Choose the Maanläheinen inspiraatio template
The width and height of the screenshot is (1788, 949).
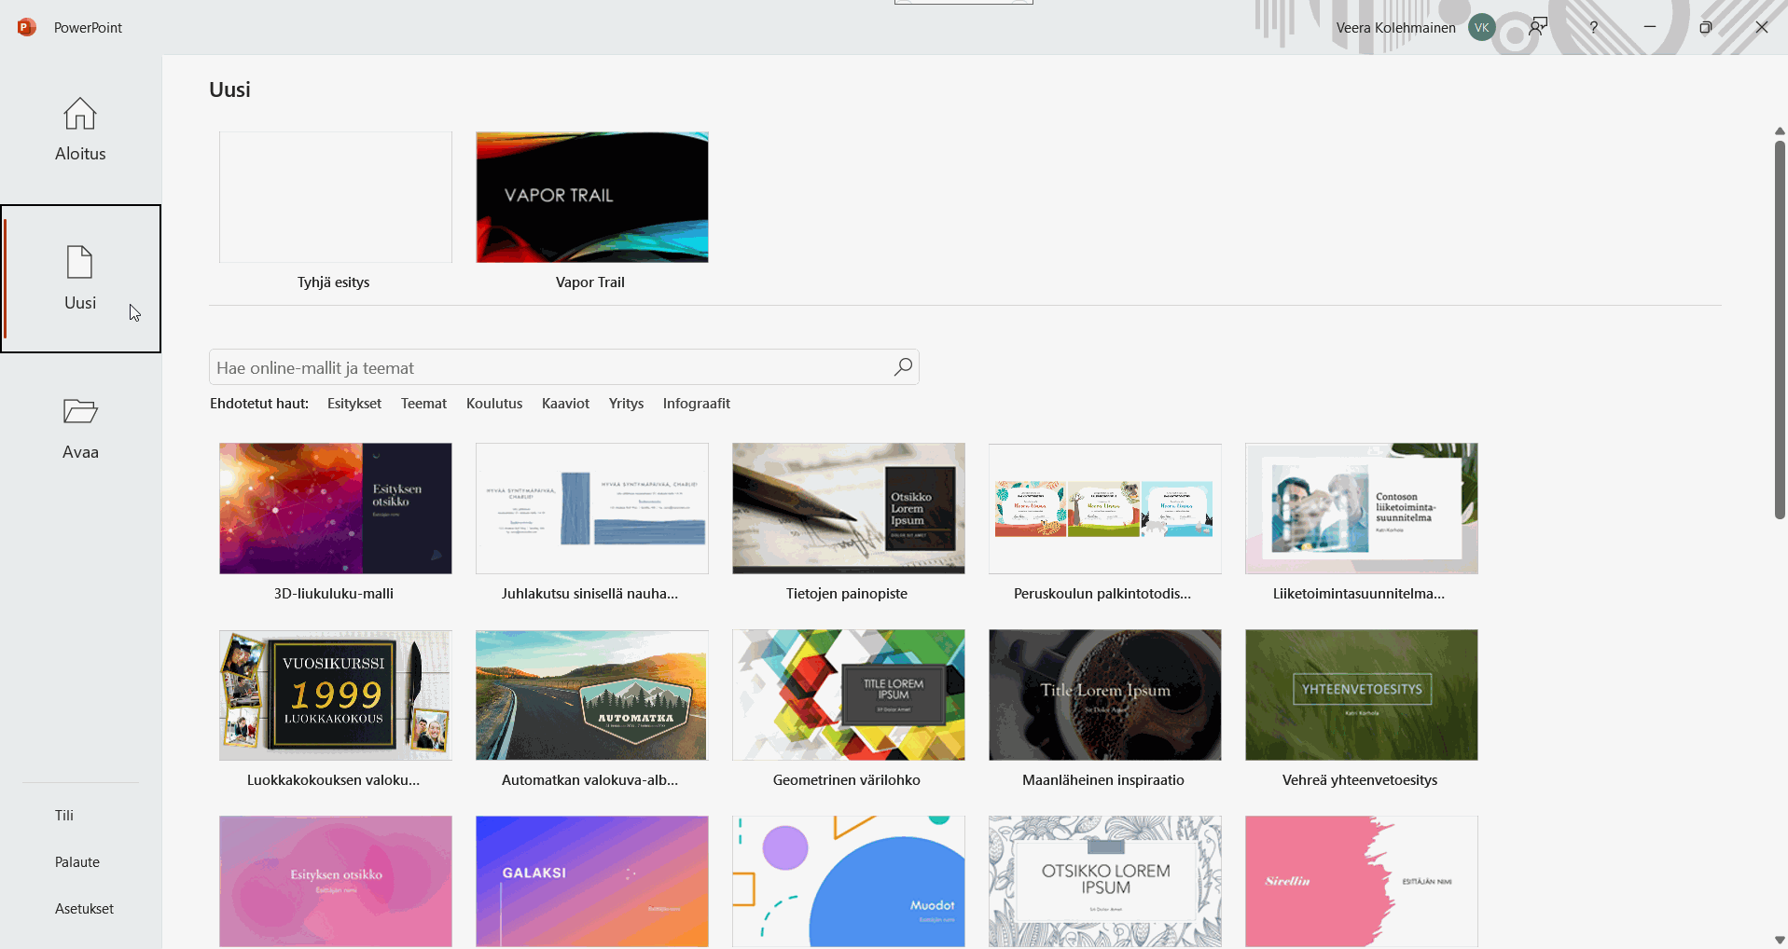tap(1105, 695)
